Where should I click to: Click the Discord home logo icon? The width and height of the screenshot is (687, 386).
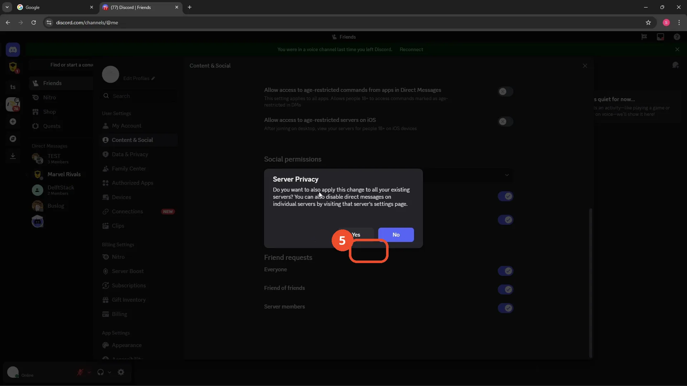pyautogui.click(x=13, y=50)
